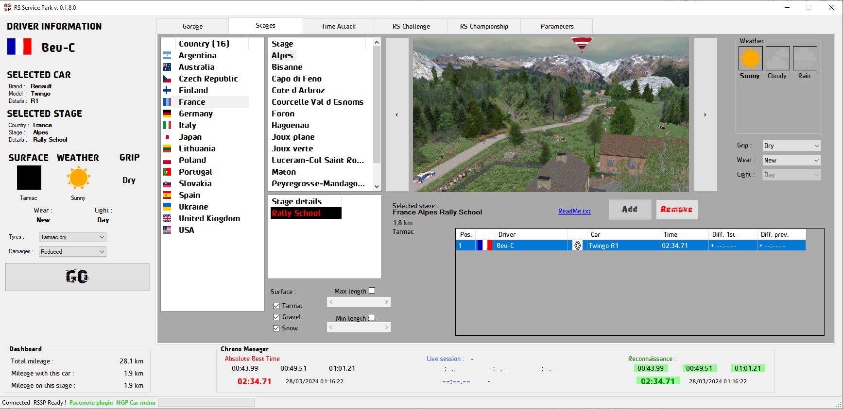Select the Sunny weather icon
The height and width of the screenshot is (409, 843).
[750, 58]
